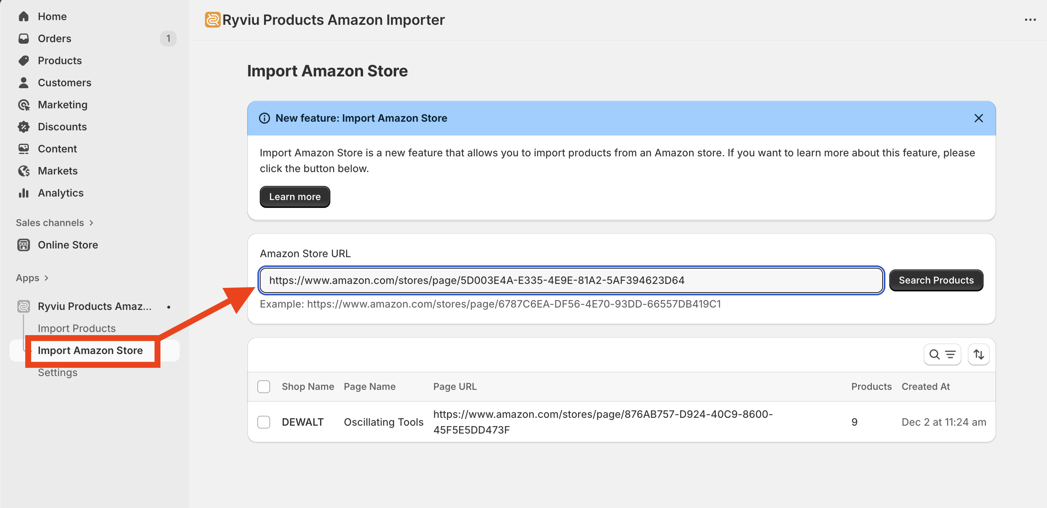The image size is (1047, 508).
Task: Check the DEWALT row checkbox
Action: pos(264,422)
